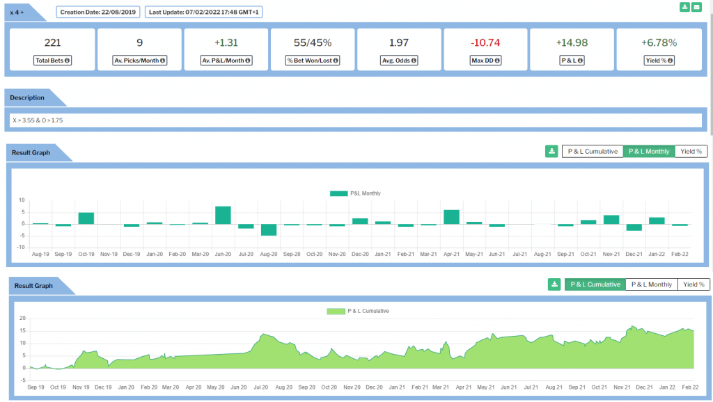The image size is (713, 402).
Task: Toggle the P&L Monthly legend series
Action: point(355,193)
